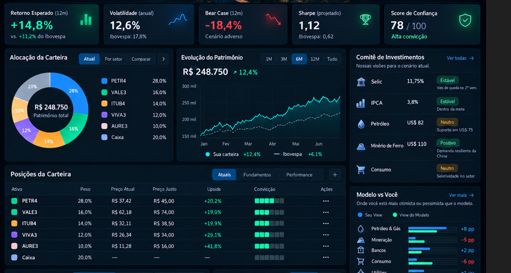This screenshot has width=511, height=273.
Task: Click the droplet icon beside Petróleo US$ 82
Action: pos(361,124)
